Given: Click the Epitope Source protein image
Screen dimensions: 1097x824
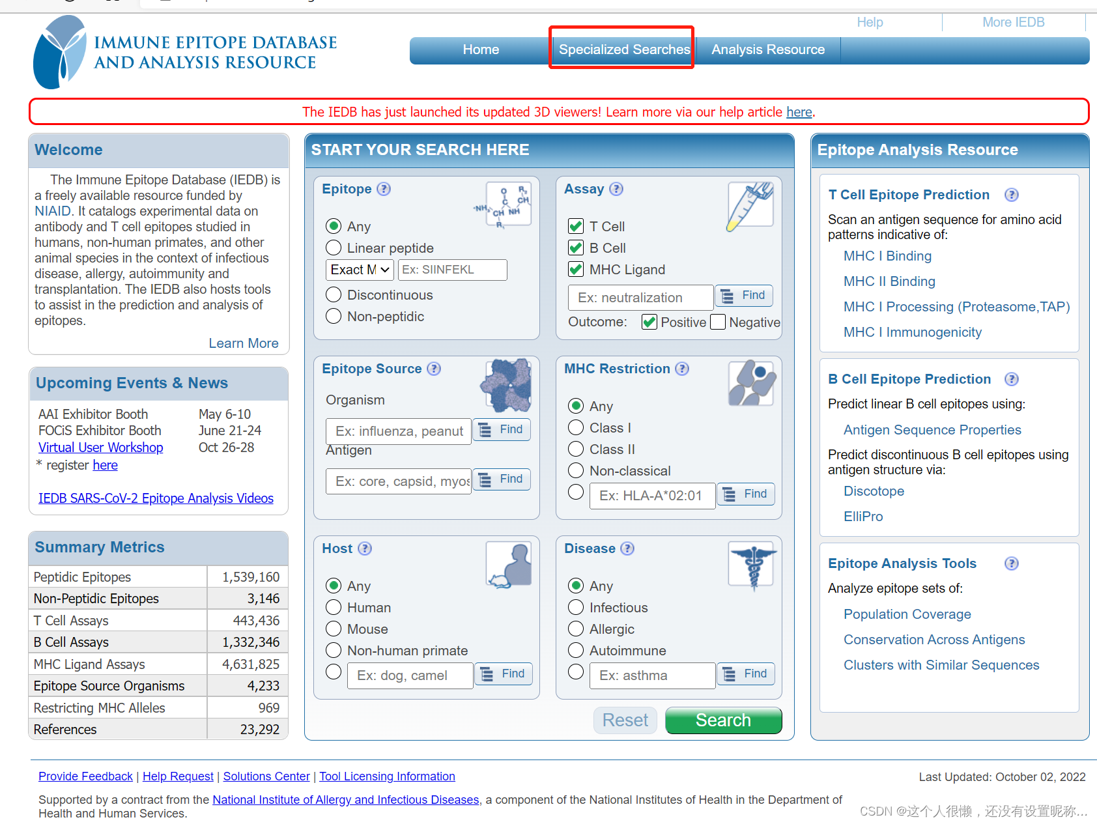Looking at the screenshot, I should tap(506, 385).
